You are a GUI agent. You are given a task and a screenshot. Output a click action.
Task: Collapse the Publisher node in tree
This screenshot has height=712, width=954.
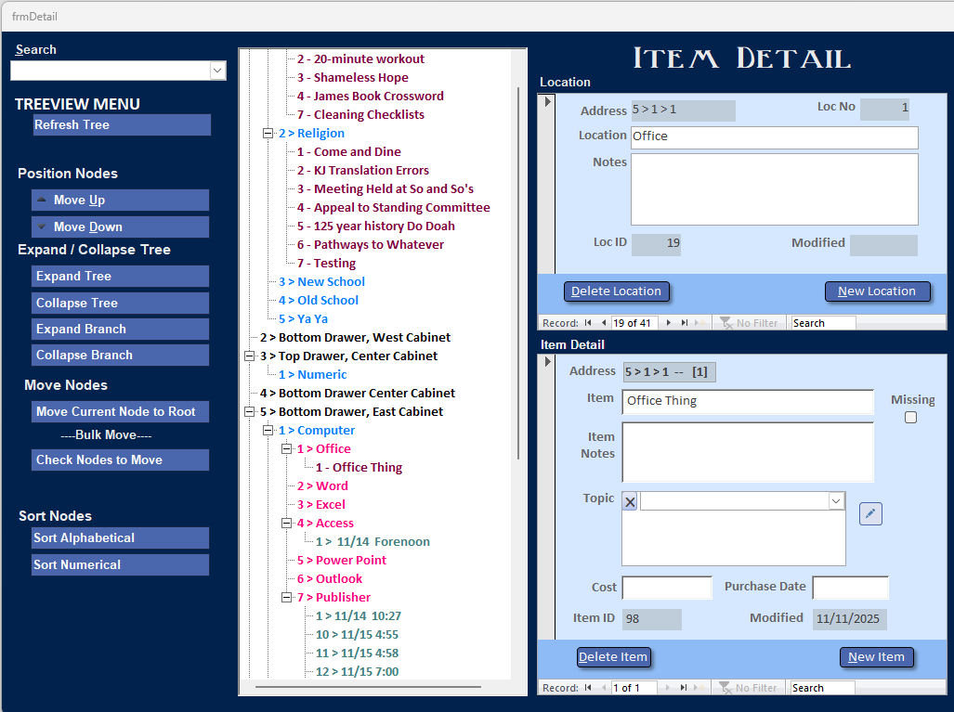point(286,597)
